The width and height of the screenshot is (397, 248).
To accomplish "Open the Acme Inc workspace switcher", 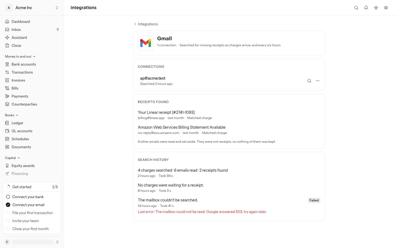I will tap(32, 8).
